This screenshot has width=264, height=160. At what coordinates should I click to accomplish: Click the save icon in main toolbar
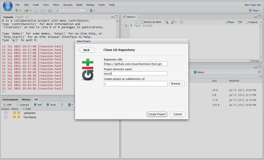tap(36, 10)
